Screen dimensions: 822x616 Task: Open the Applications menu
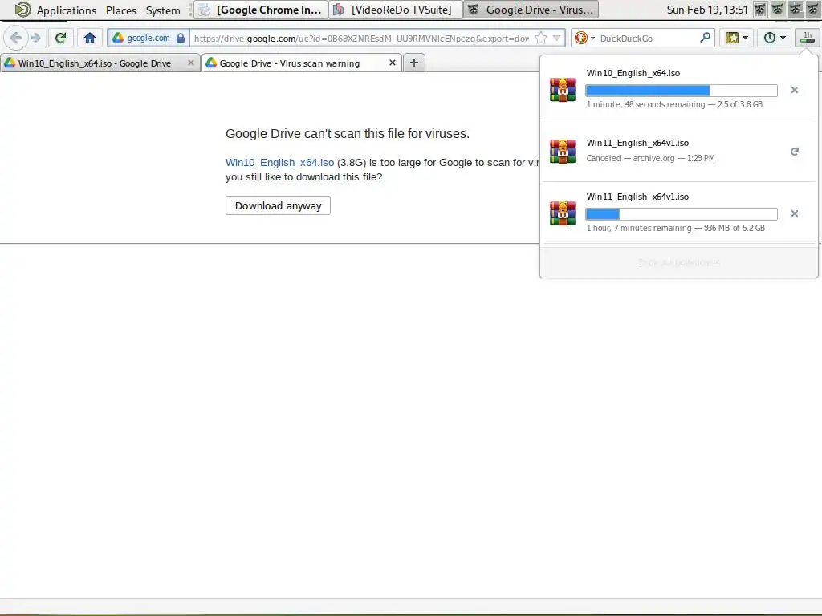[66, 10]
